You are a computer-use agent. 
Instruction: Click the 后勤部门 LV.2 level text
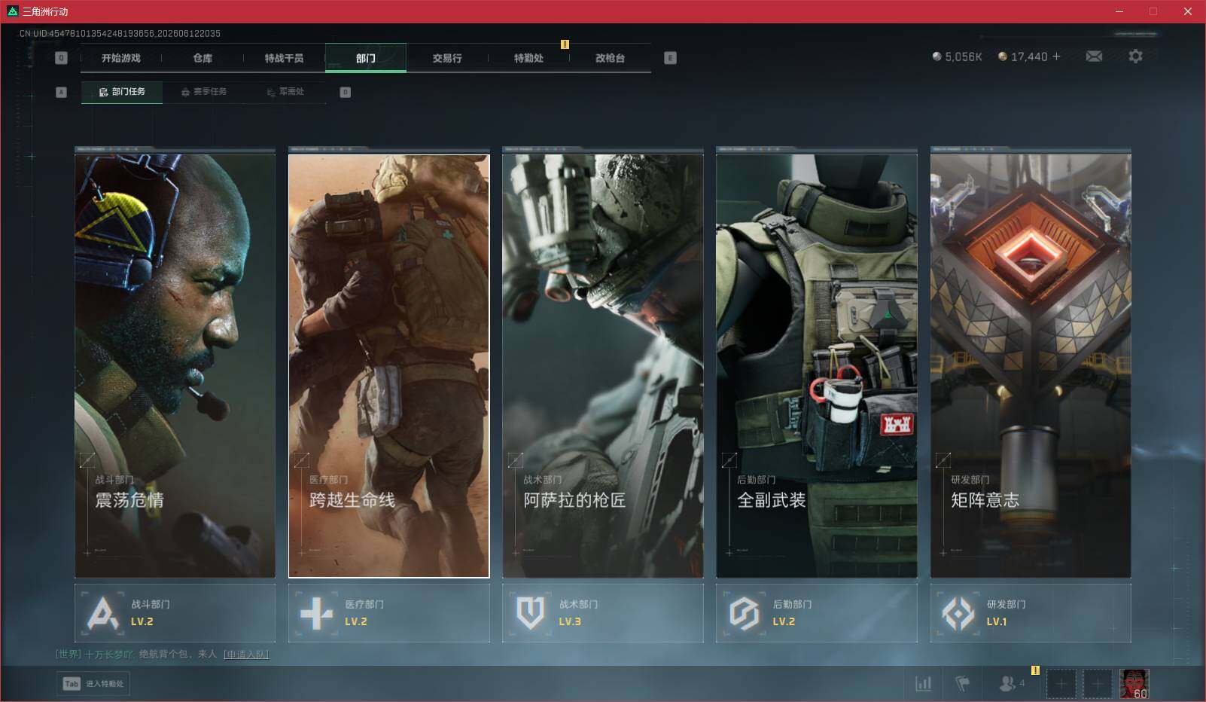(784, 622)
